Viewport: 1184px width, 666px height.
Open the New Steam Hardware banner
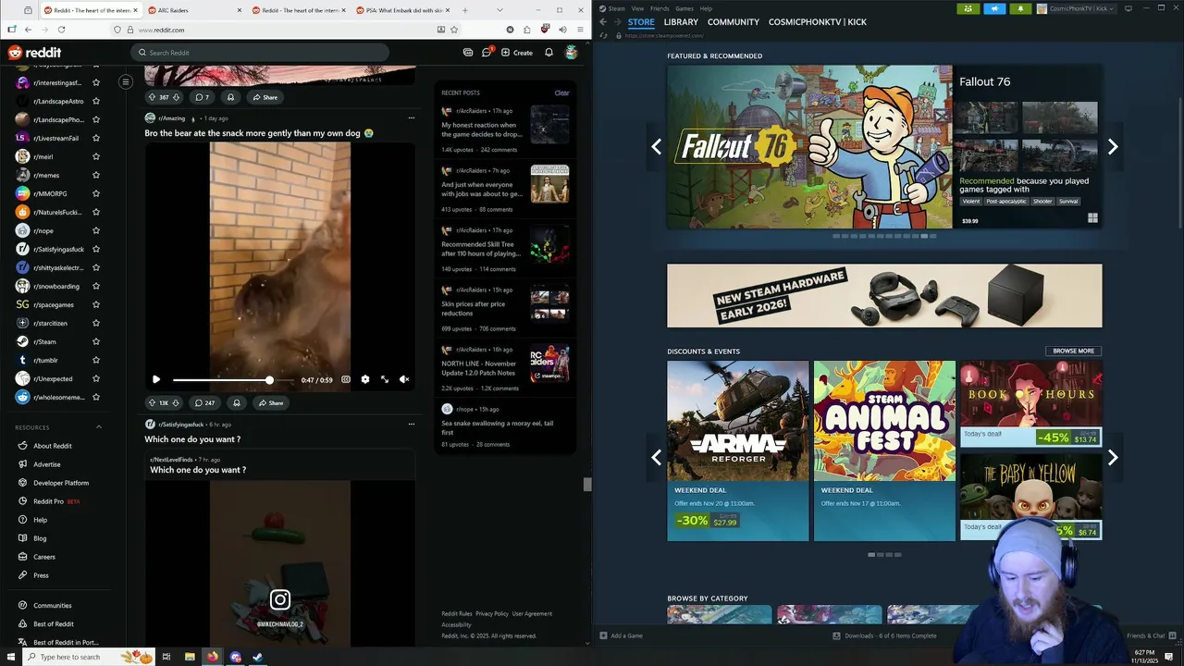coord(884,296)
